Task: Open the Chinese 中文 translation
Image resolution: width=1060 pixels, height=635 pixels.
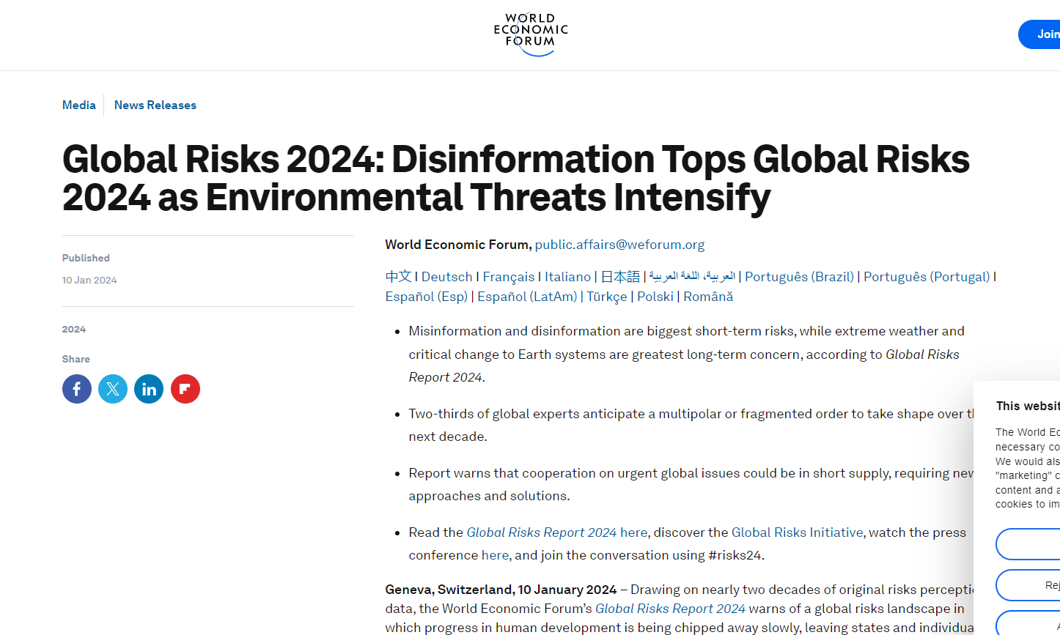Action: [399, 277]
